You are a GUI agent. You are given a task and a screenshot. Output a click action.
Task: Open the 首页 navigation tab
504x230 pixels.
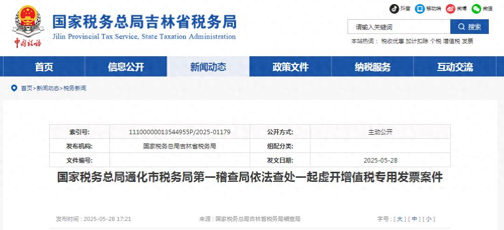44,67
